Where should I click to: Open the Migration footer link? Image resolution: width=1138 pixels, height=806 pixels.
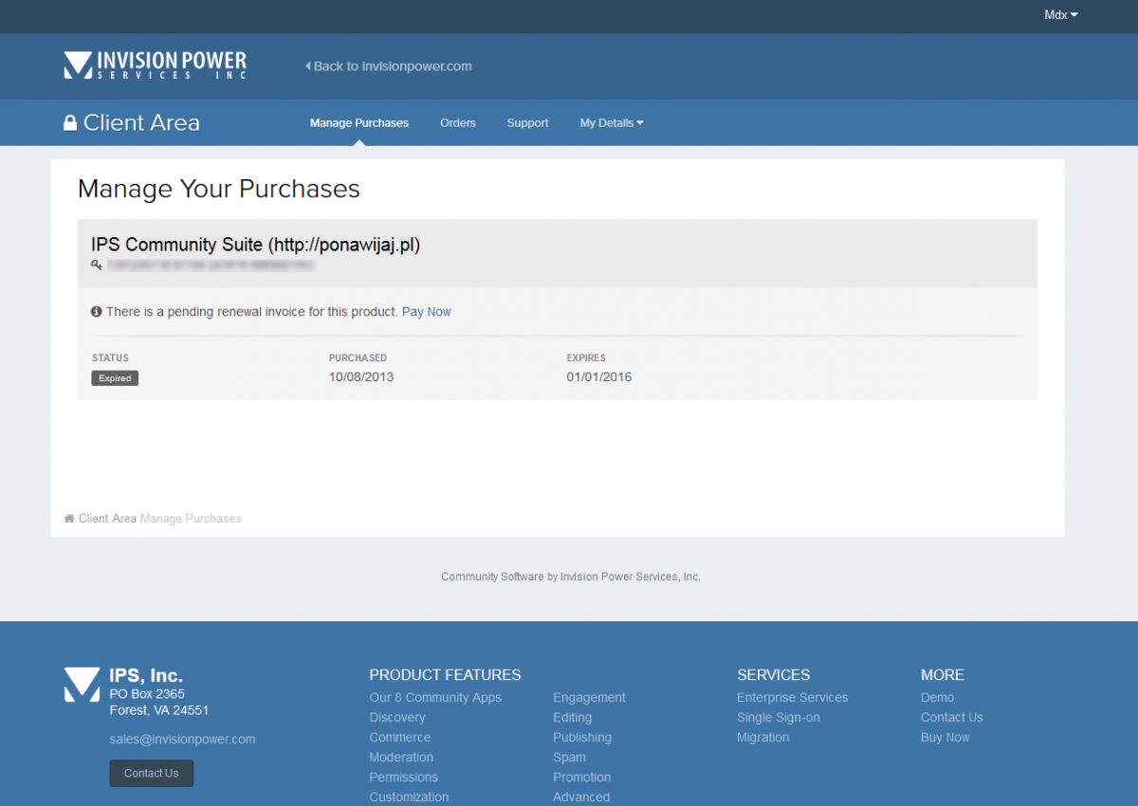tap(763, 738)
